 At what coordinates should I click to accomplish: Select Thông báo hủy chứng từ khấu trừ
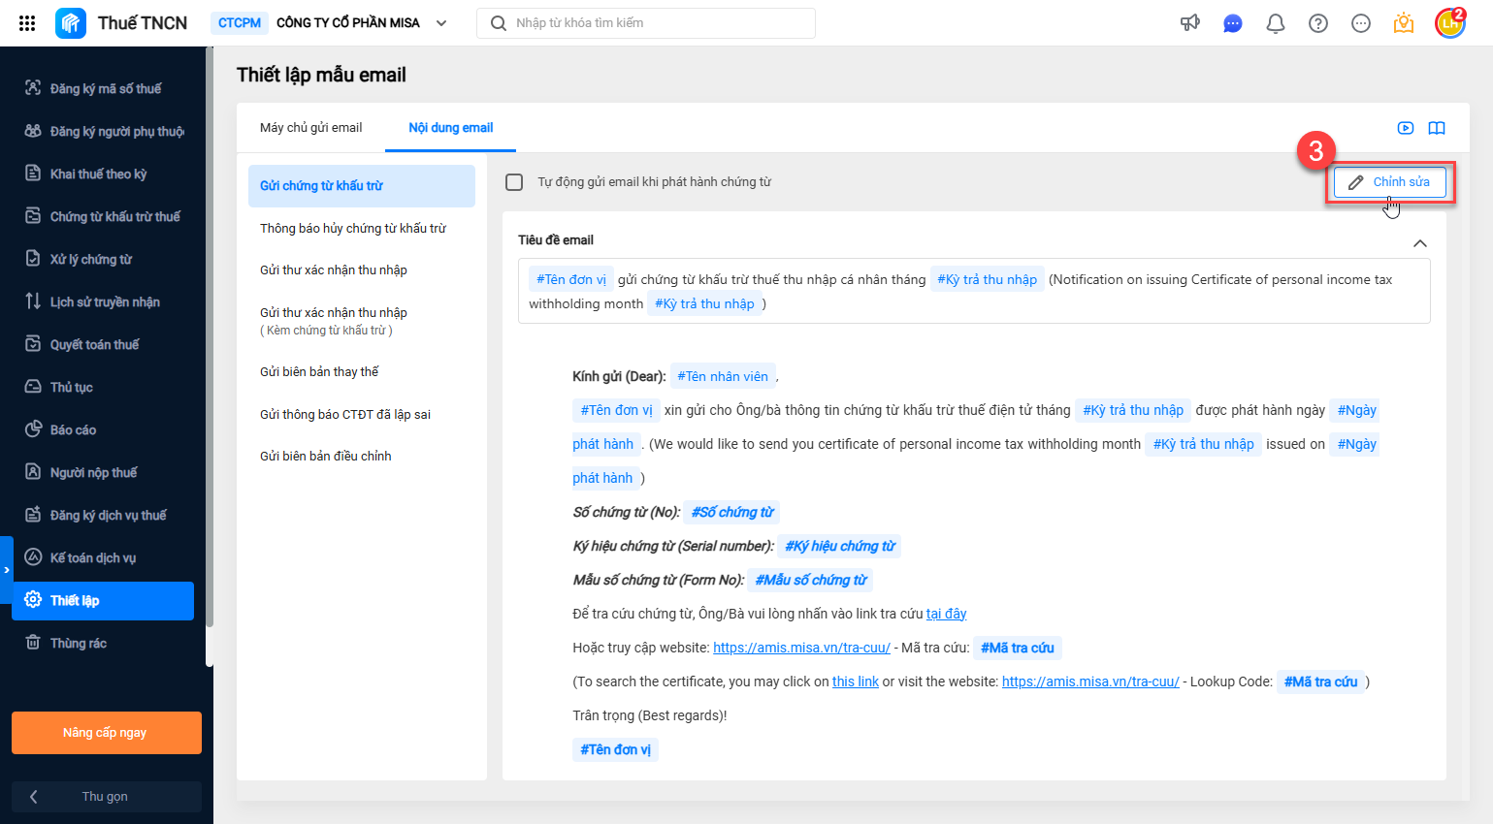click(362, 229)
